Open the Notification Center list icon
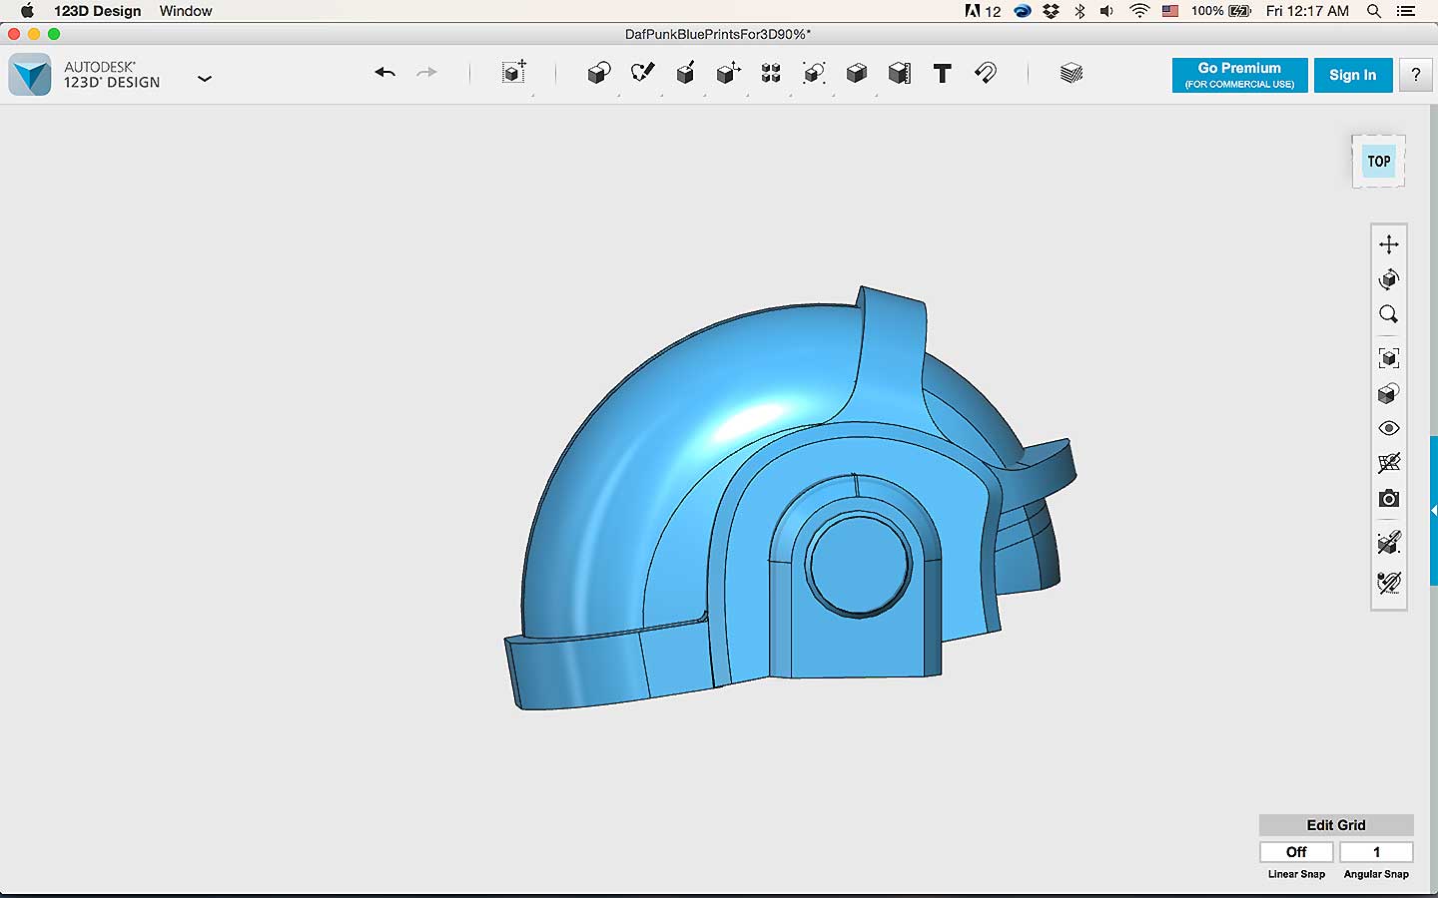This screenshot has width=1438, height=898. (1406, 11)
